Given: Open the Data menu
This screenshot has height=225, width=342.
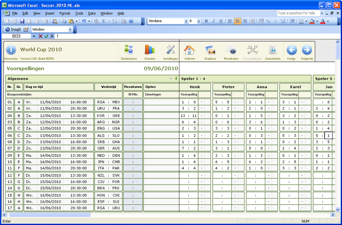Looking at the screenshot, I should 92,13.
